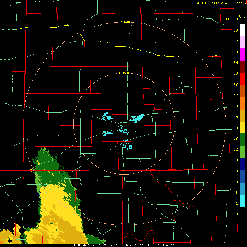Click the bright orange legend swatch
Image resolution: width=247 pixels, height=247 pixels.
pyautogui.click(x=242, y=104)
